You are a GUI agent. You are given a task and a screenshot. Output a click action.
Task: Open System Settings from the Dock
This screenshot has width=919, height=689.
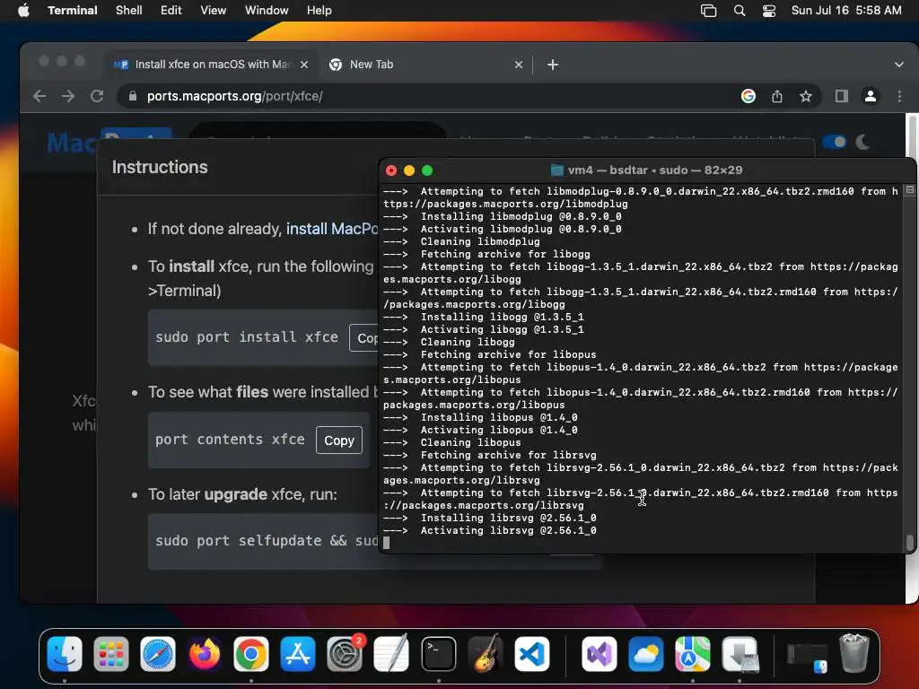coord(345,654)
